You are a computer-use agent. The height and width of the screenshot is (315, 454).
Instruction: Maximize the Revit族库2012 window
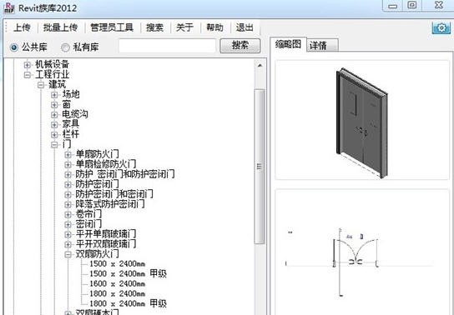[412, 5]
